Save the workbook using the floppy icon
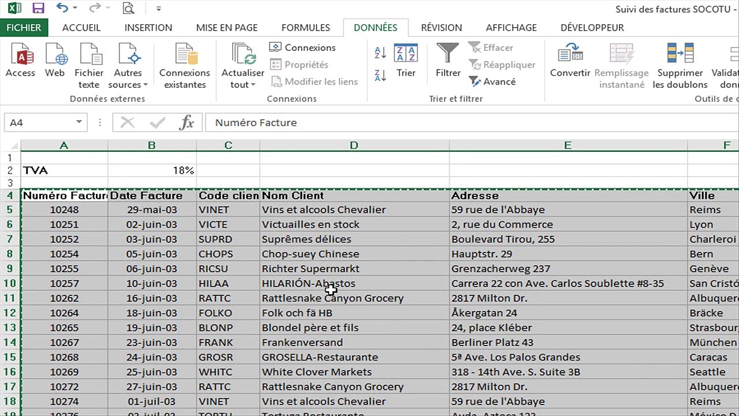The height and width of the screenshot is (416, 739). pyautogui.click(x=38, y=9)
